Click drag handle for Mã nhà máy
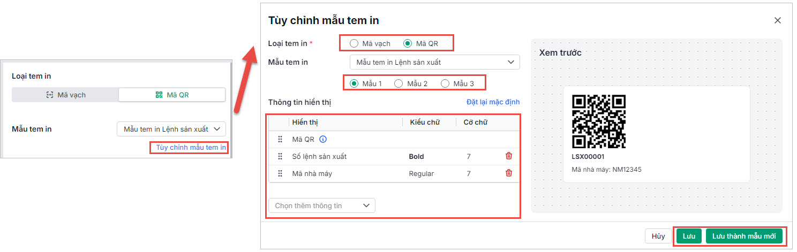This screenshot has height=252, width=797. [x=280, y=173]
